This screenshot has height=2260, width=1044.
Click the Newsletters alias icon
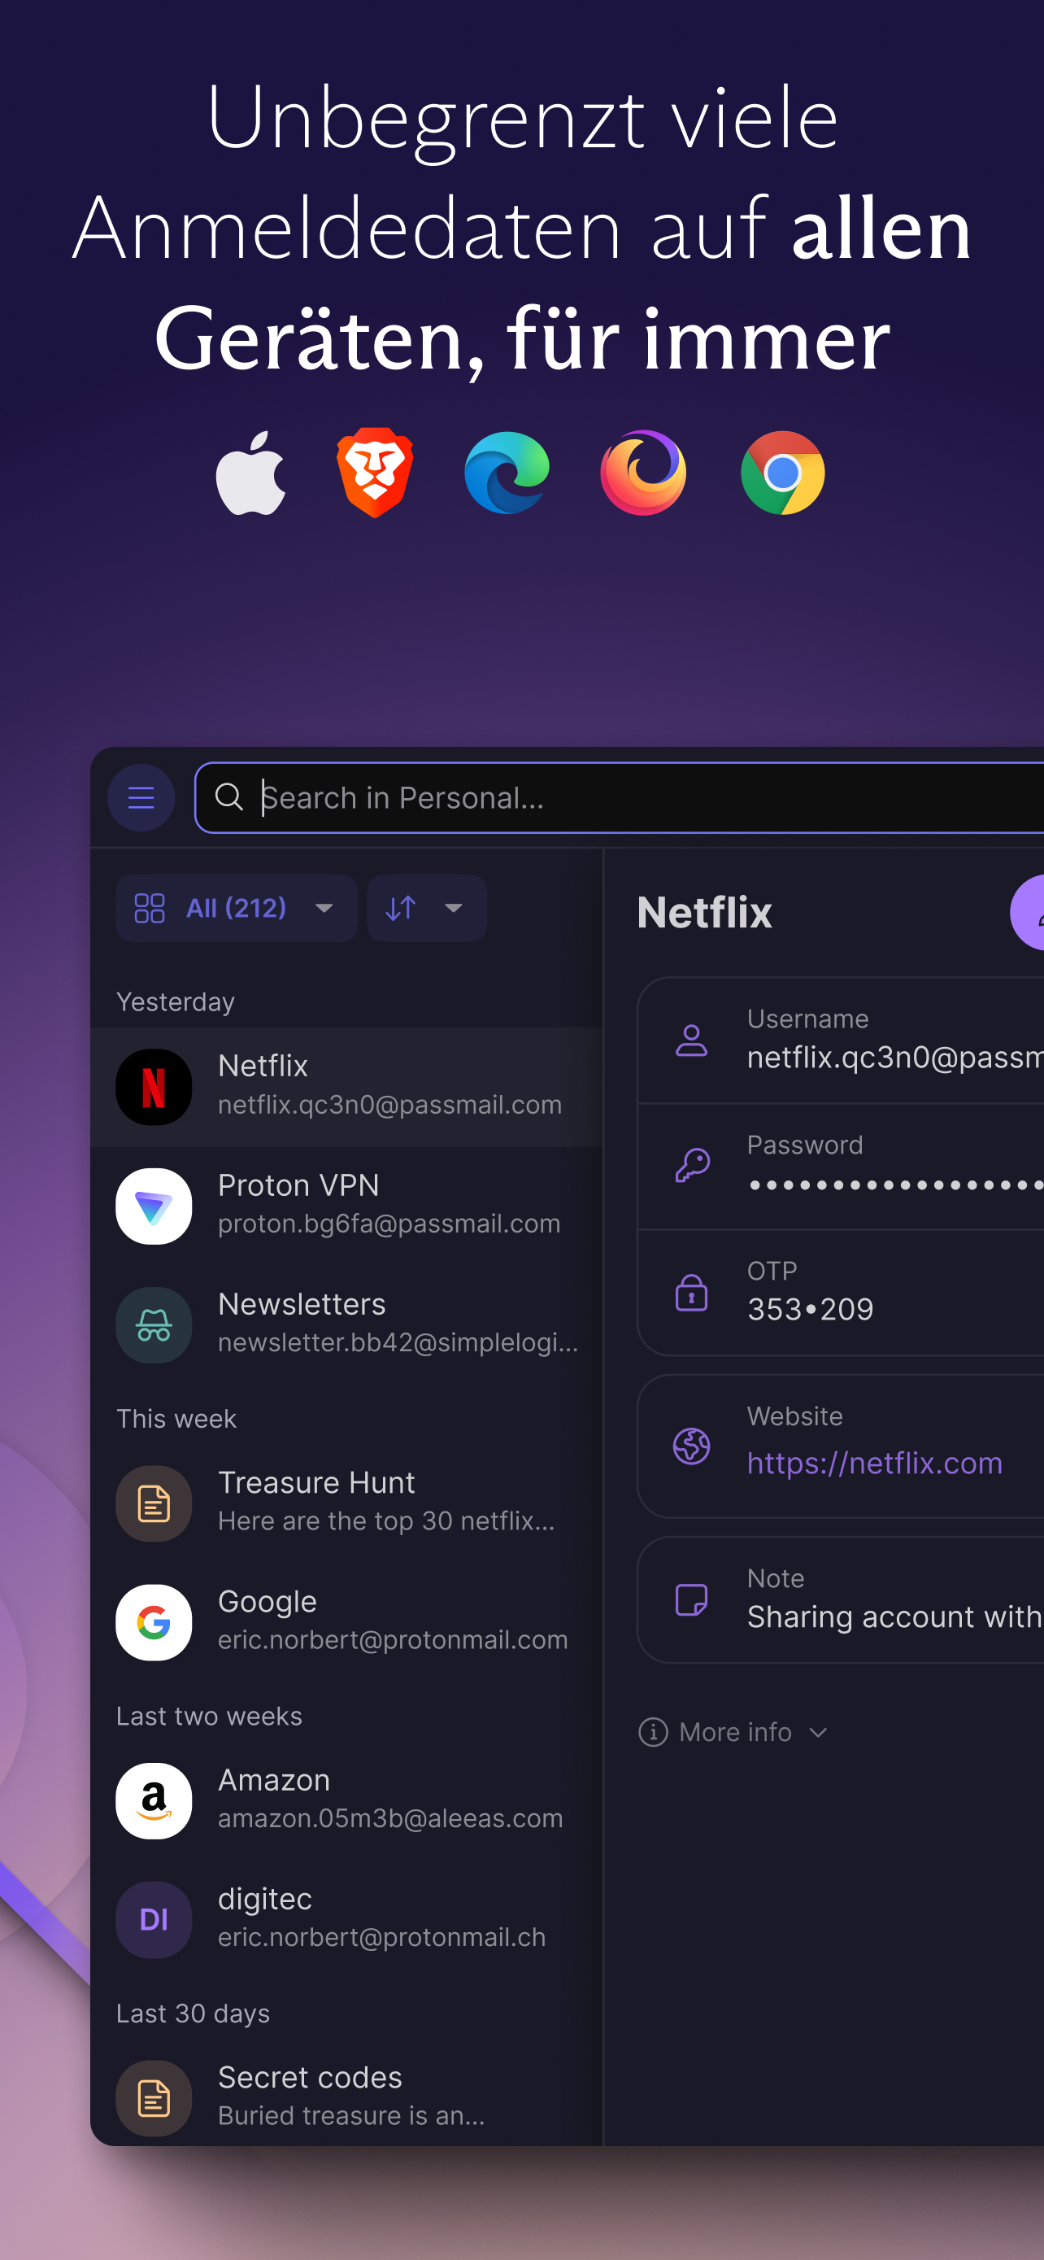[x=154, y=1324]
